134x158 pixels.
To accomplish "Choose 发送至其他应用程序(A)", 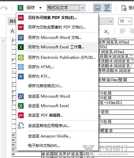I will tap(57, 126).
